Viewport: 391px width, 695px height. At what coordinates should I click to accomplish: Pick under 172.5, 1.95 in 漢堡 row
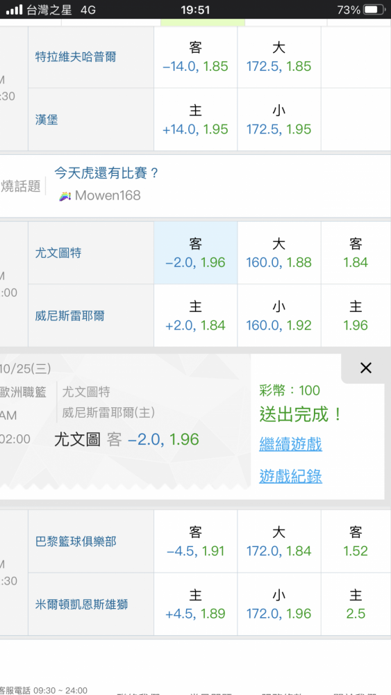click(x=279, y=120)
